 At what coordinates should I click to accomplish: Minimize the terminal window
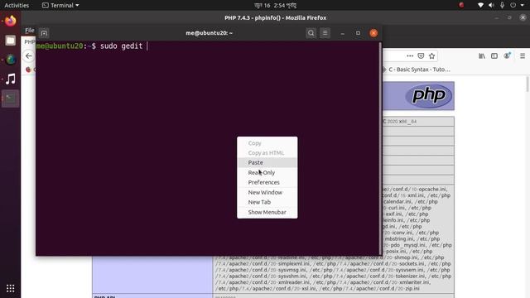342,33
